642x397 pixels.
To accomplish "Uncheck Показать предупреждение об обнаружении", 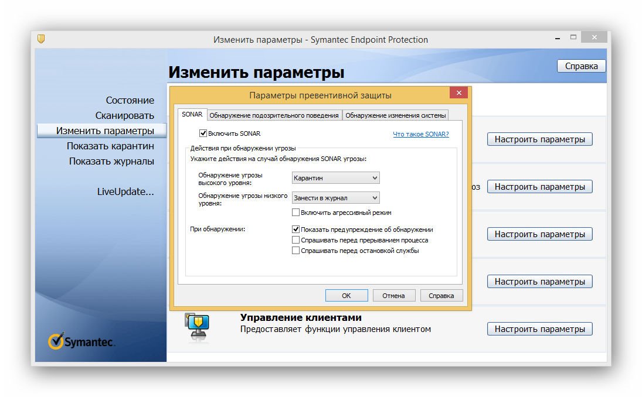I will [296, 230].
